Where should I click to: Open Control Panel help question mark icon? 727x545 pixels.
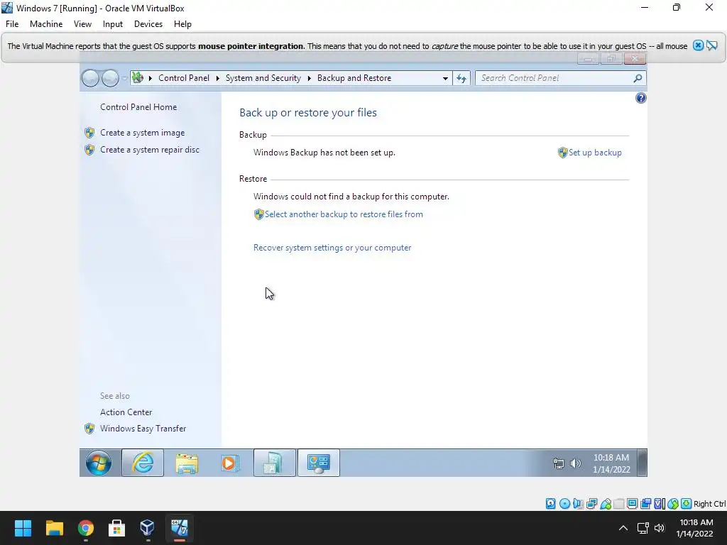(x=641, y=98)
